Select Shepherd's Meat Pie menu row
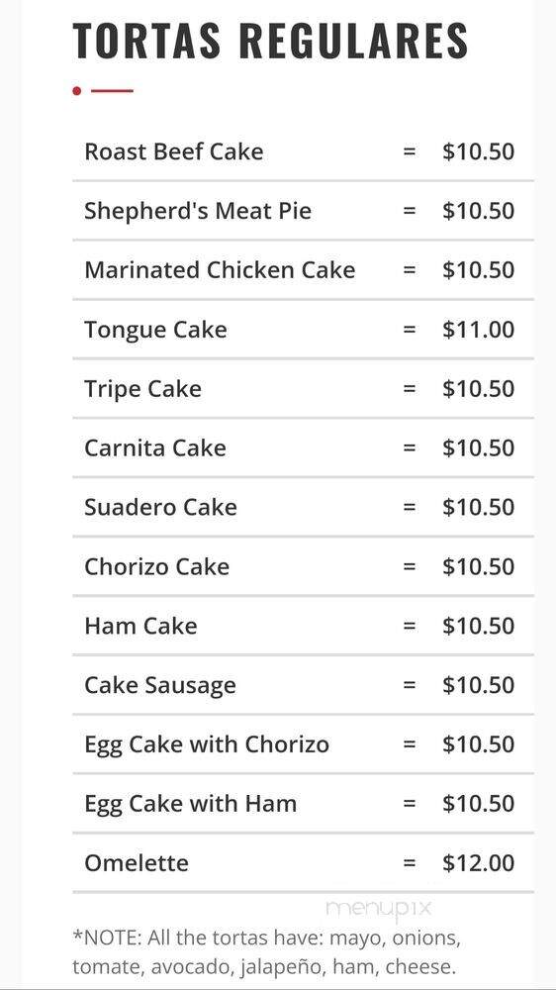 303,211
